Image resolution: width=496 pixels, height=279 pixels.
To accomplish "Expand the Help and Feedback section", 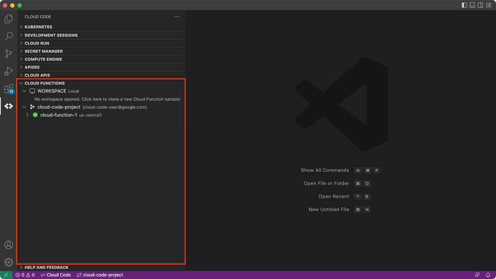I will coord(101,267).
